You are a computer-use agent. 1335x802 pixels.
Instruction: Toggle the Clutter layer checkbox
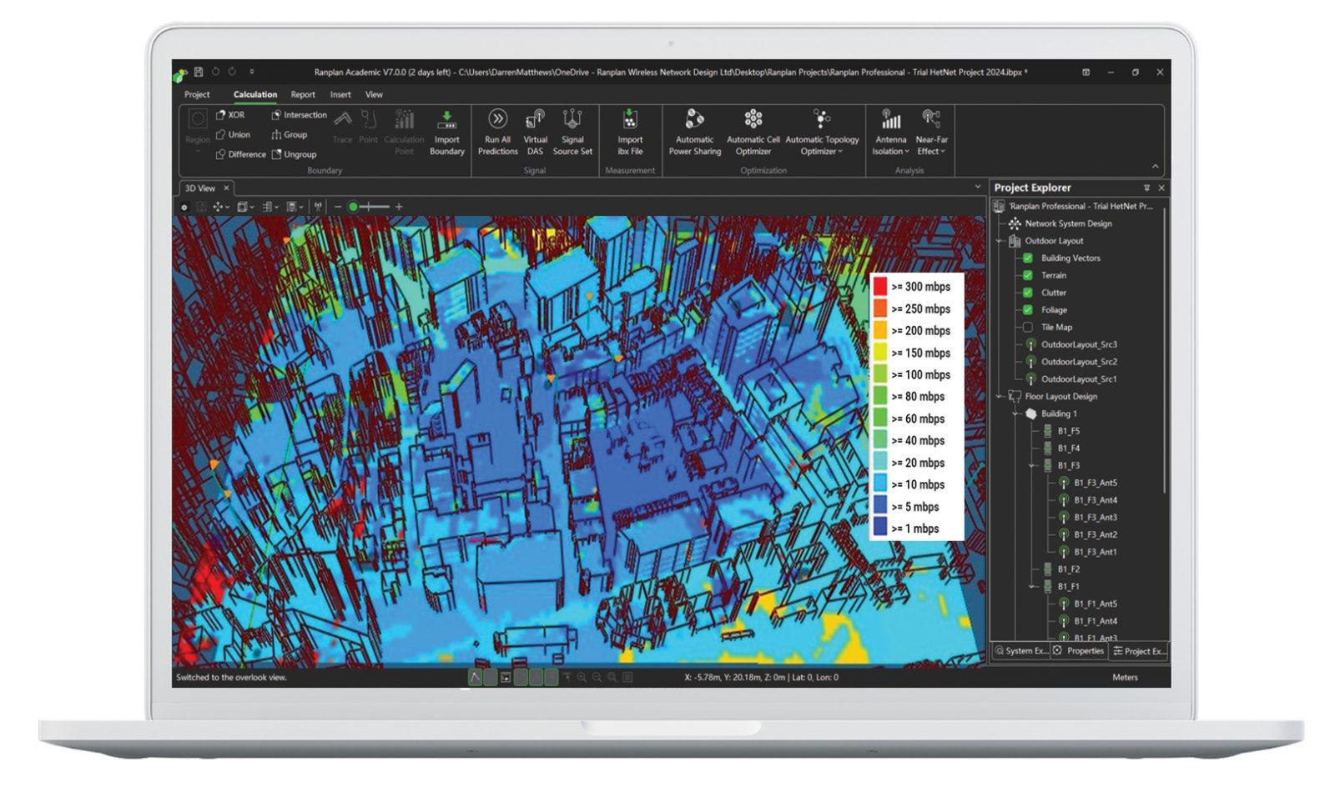point(1028,293)
